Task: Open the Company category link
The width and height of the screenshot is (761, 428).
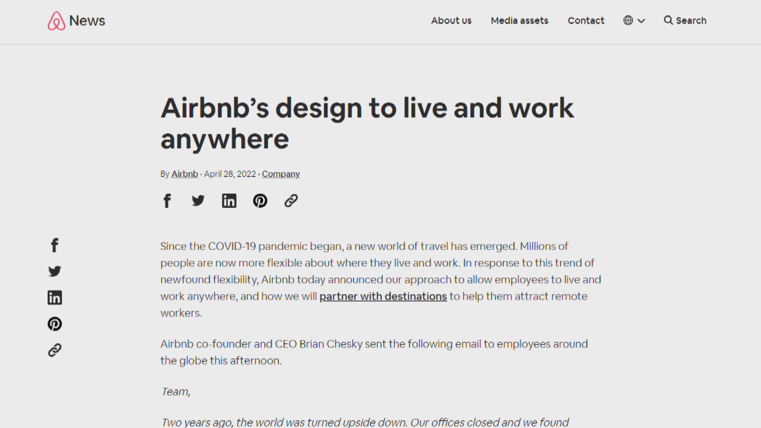Action: [281, 174]
